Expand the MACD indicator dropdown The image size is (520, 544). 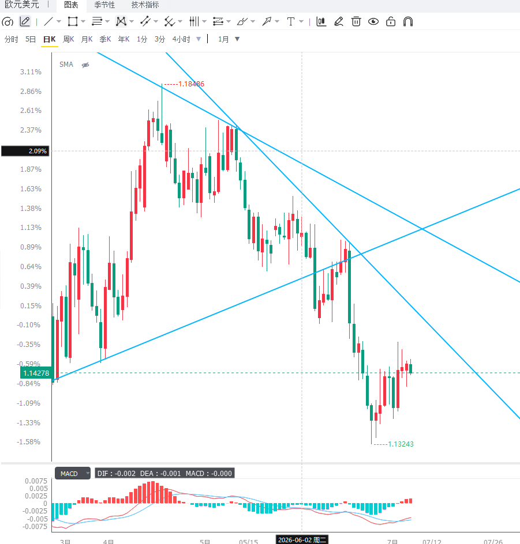pos(88,473)
